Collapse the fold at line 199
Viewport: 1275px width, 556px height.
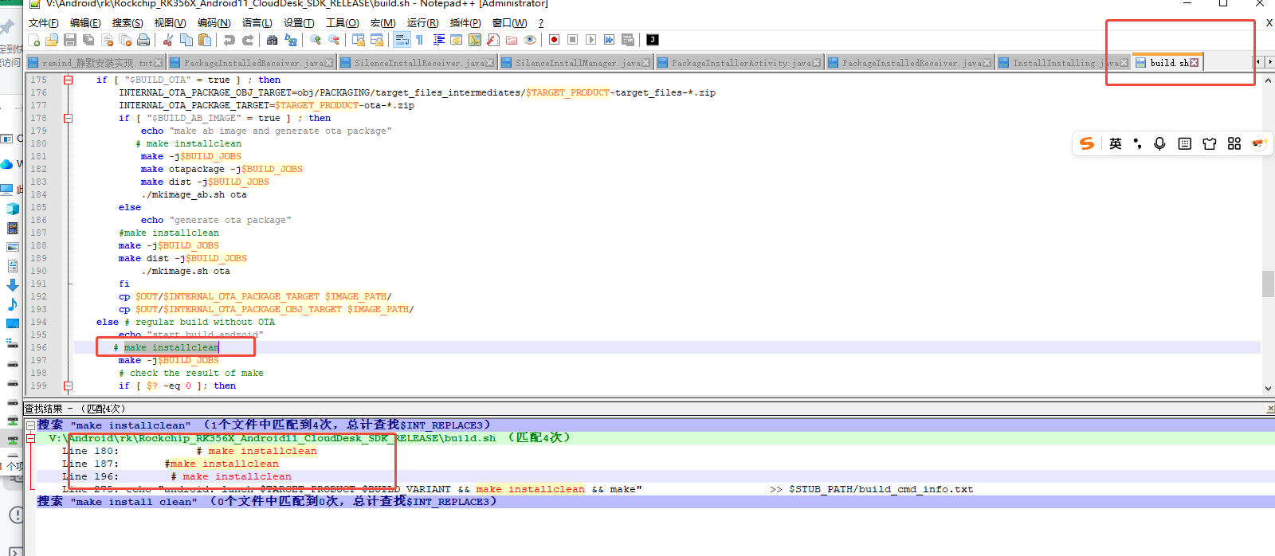pyautogui.click(x=69, y=386)
